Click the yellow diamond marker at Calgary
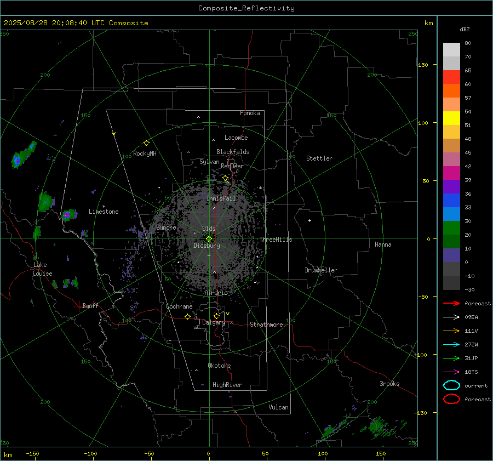 pos(216,316)
